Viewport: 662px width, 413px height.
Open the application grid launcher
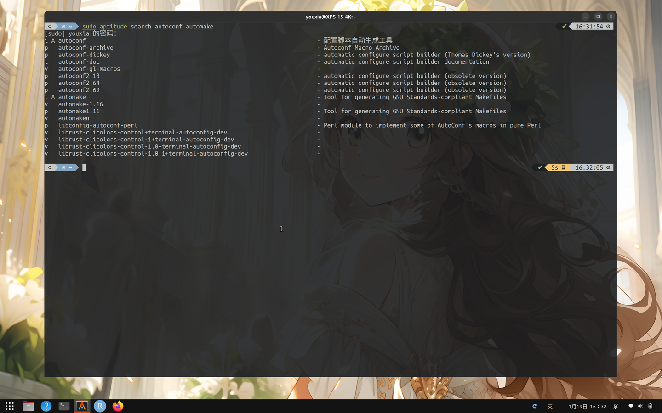tap(9, 406)
